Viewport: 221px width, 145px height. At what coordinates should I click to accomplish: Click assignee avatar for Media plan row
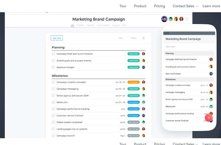pyautogui.click(x=144, y=102)
